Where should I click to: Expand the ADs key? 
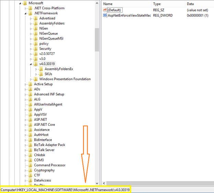(x=25, y=89)
